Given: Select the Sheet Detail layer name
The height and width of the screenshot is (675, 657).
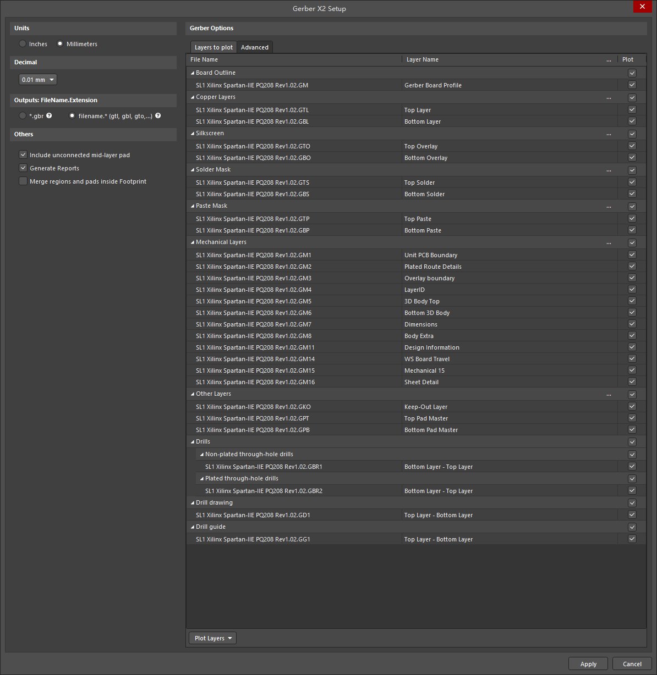Looking at the screenshot, I should pyautogui.click(x=421, y=382).
